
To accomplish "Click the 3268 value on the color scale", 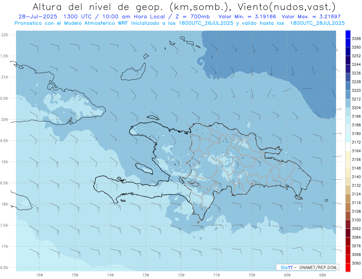I will point(356,39).
